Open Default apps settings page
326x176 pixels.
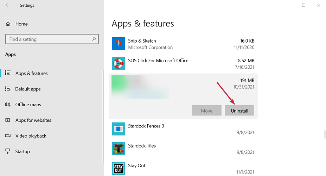28,89
